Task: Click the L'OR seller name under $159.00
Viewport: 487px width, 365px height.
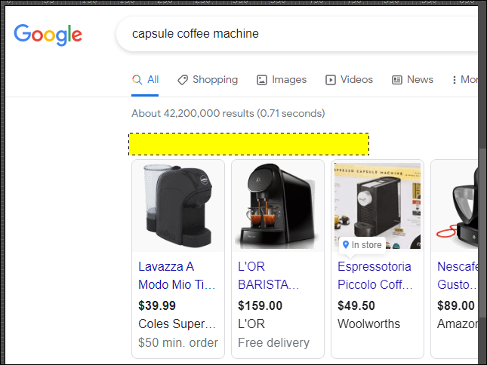Action: click(x=251, y=324)
